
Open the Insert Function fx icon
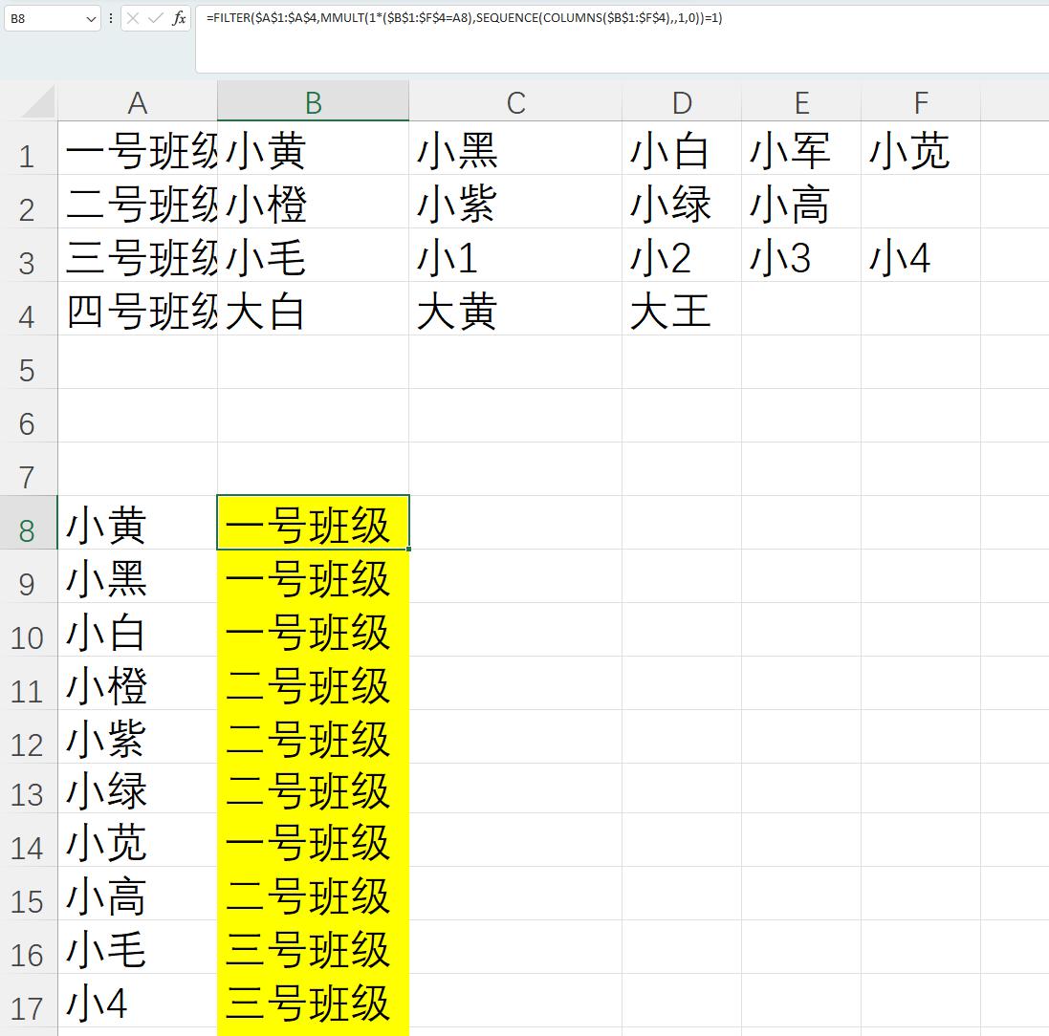point(179,19)
